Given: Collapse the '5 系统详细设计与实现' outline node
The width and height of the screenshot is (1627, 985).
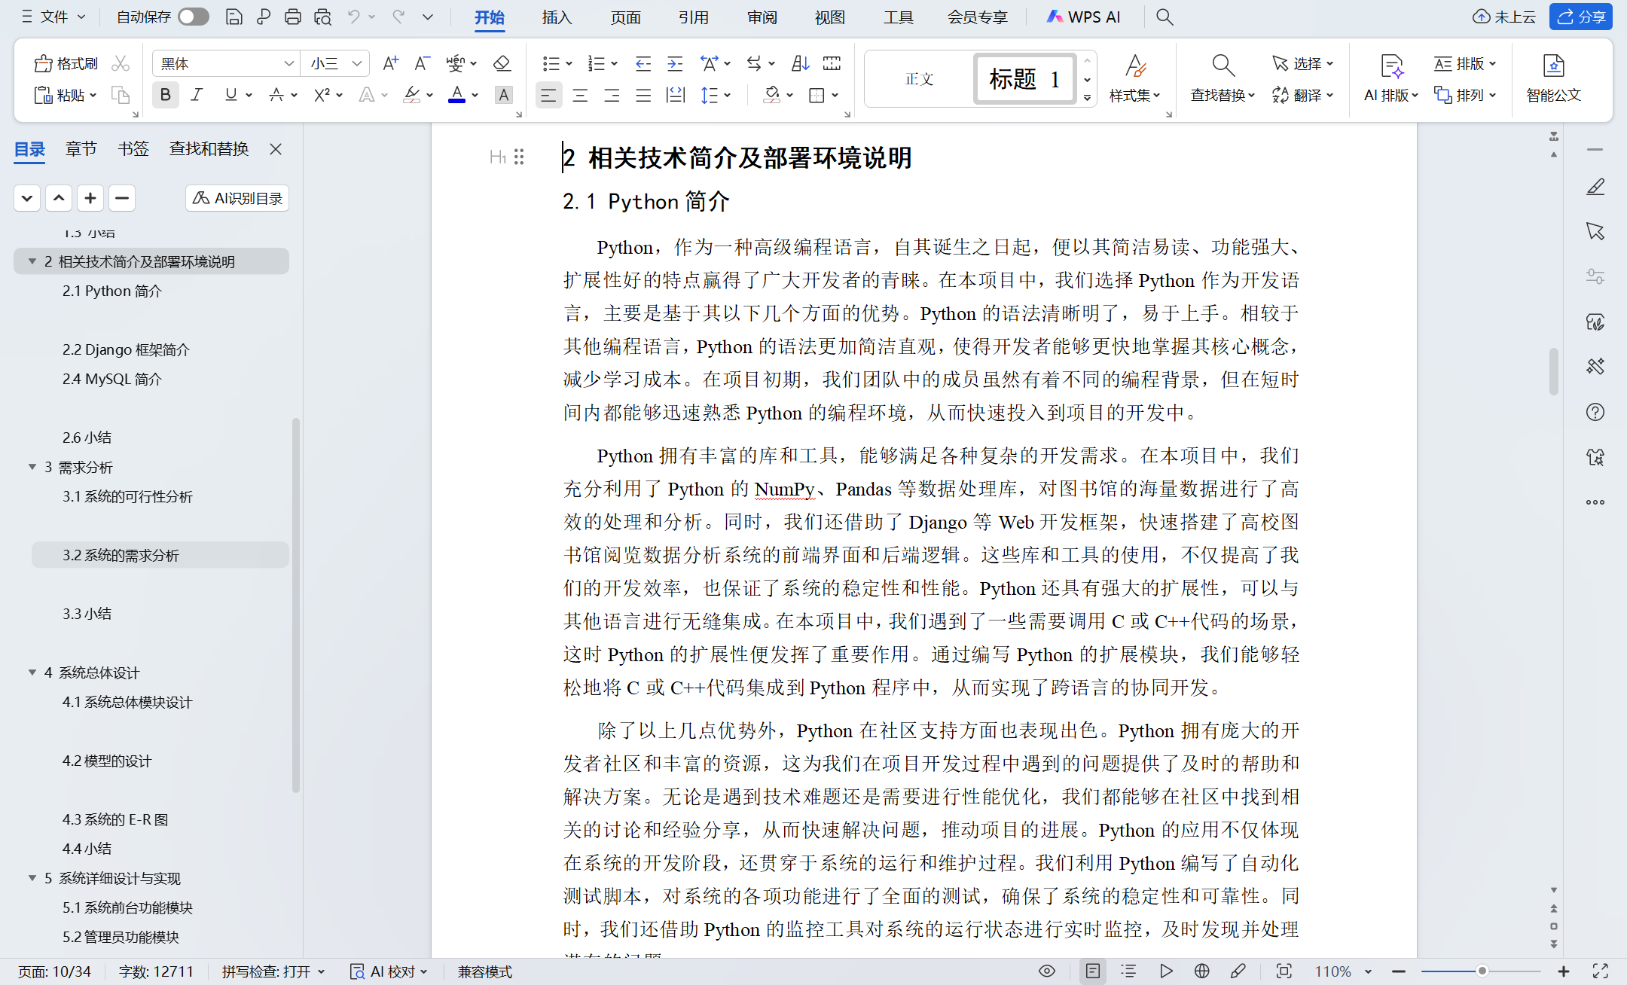Looking at the screenshot, I should pos(32,878).
